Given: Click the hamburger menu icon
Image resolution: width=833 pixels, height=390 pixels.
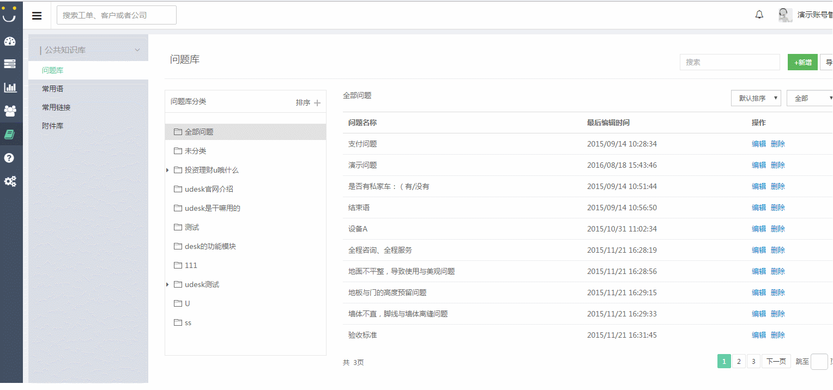Looking at the screenshot, I should click(x=37, y=15).
